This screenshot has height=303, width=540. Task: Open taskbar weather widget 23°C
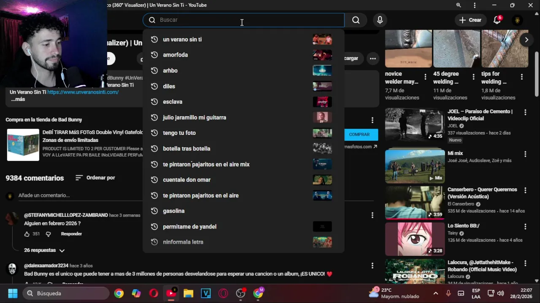pyautogui.click(x=394, y=293)
